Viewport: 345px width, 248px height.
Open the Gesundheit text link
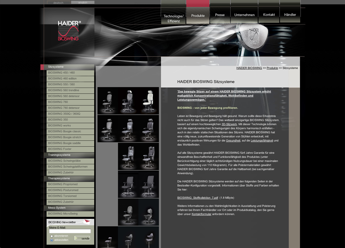pyautogui.click(x=233, y=141)
